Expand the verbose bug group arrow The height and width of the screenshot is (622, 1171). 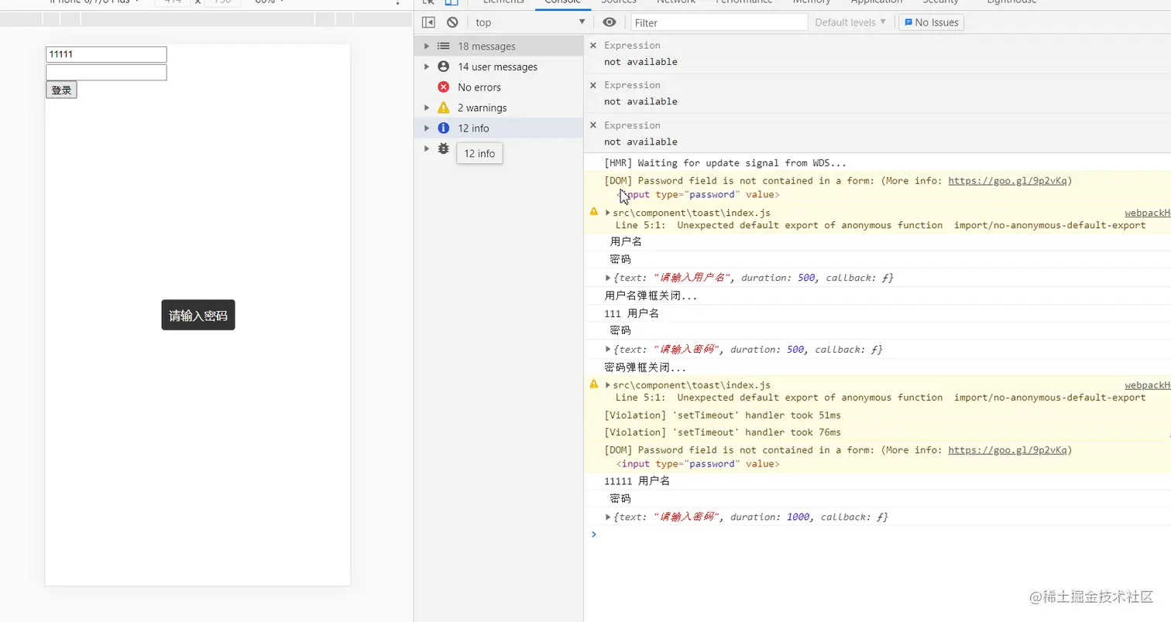click(426, 149)
